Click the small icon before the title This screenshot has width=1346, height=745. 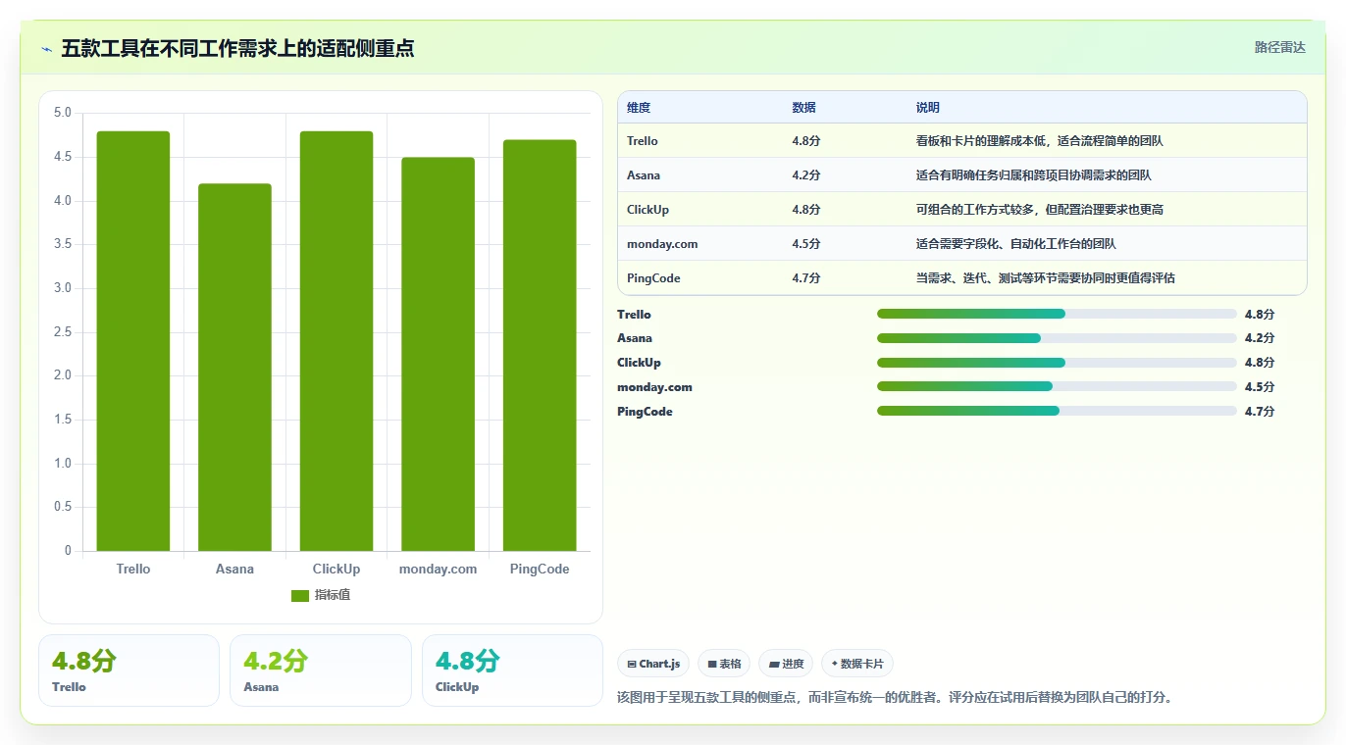point(47,48)
